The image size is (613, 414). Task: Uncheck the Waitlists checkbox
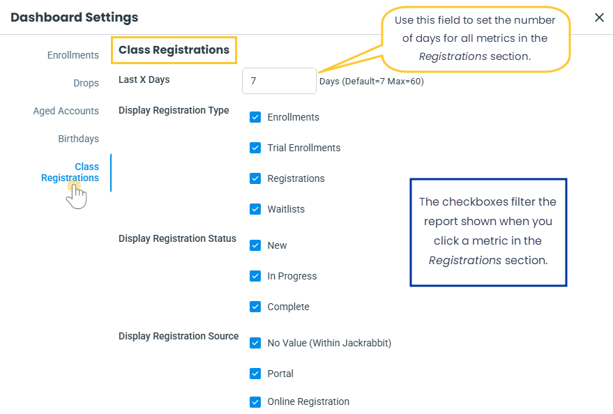[x=255, y=209]
